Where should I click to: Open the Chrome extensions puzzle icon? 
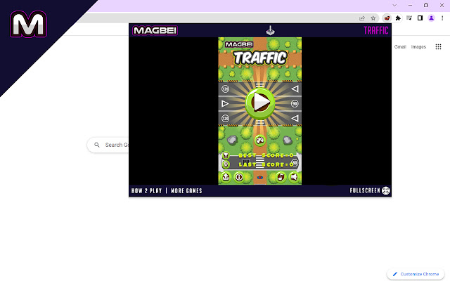pos(398,18)
